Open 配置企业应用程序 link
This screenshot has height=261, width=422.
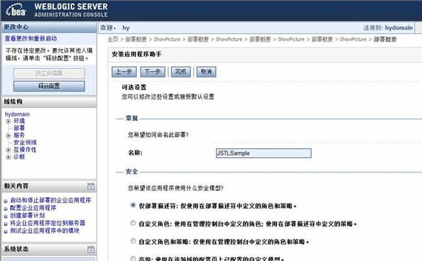tap(33, 208)
